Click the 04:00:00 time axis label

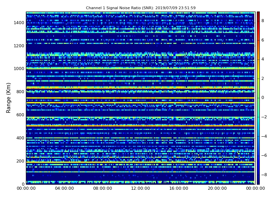[64, 188]
